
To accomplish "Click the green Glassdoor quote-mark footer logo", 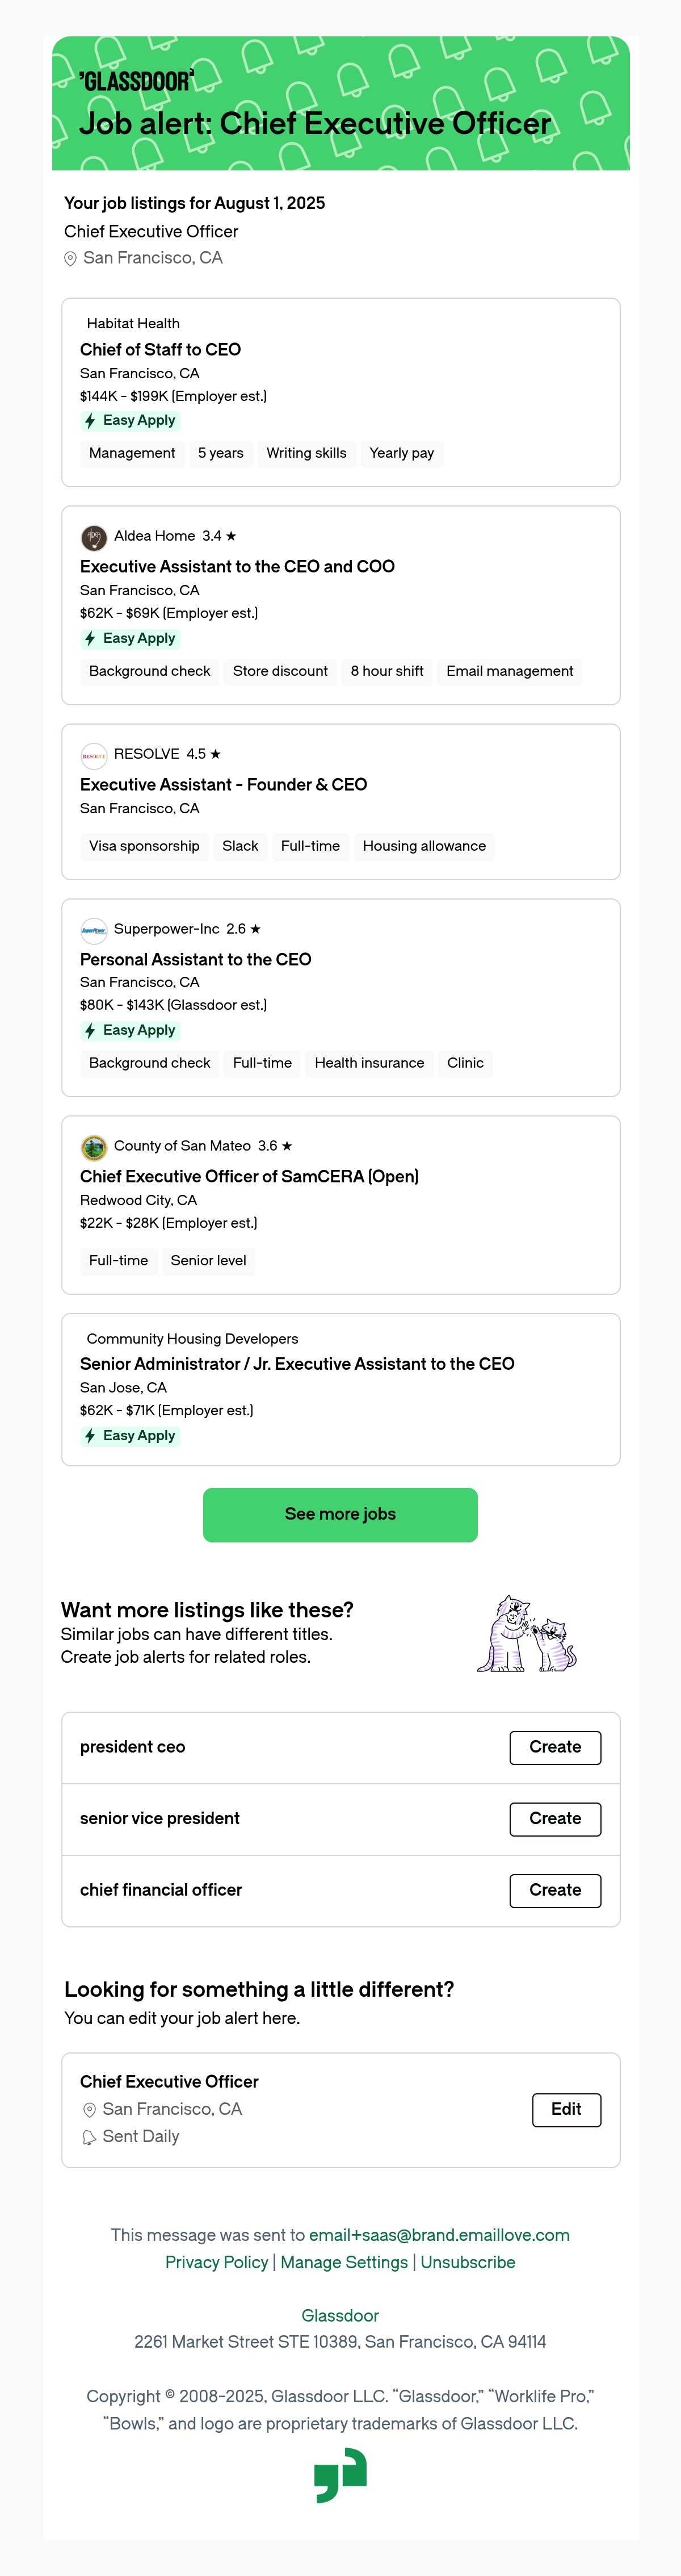I will [341, 2475].
